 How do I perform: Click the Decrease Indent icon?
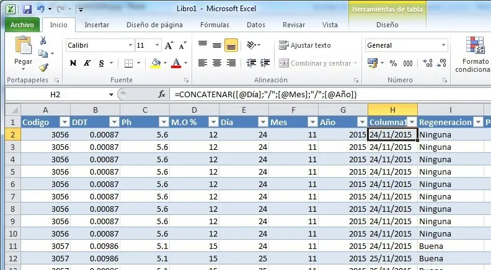coord(251,63)
